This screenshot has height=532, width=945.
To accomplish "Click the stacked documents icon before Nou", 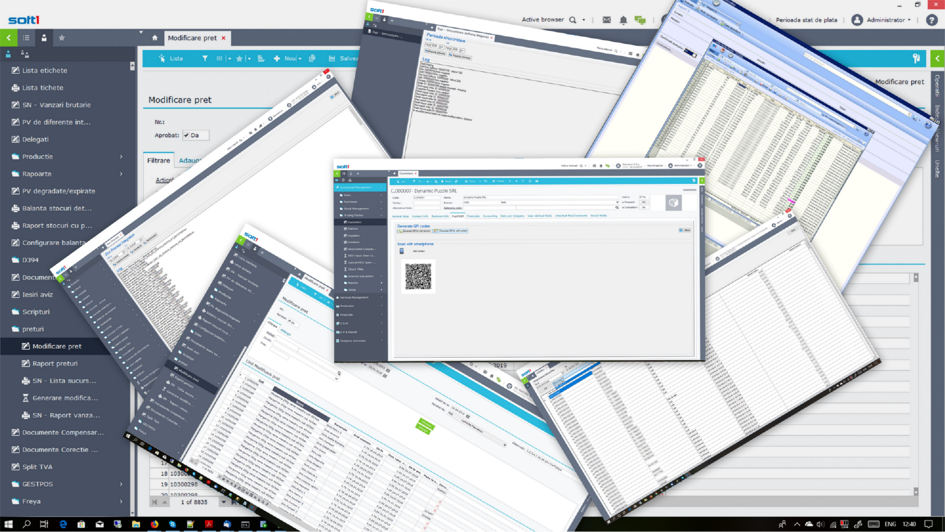I will (261, 59).
